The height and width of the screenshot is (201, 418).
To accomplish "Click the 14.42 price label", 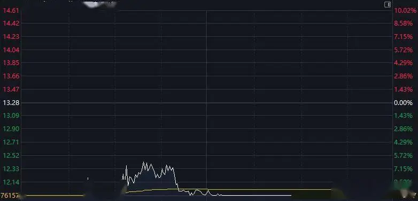I will [11, 23].
